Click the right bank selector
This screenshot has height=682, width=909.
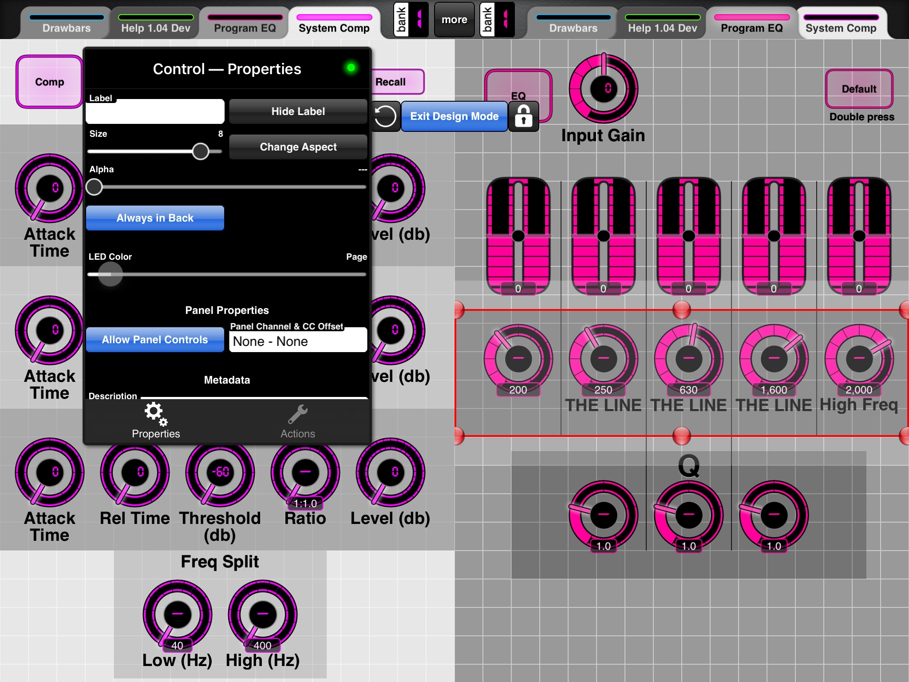(497, 19)
